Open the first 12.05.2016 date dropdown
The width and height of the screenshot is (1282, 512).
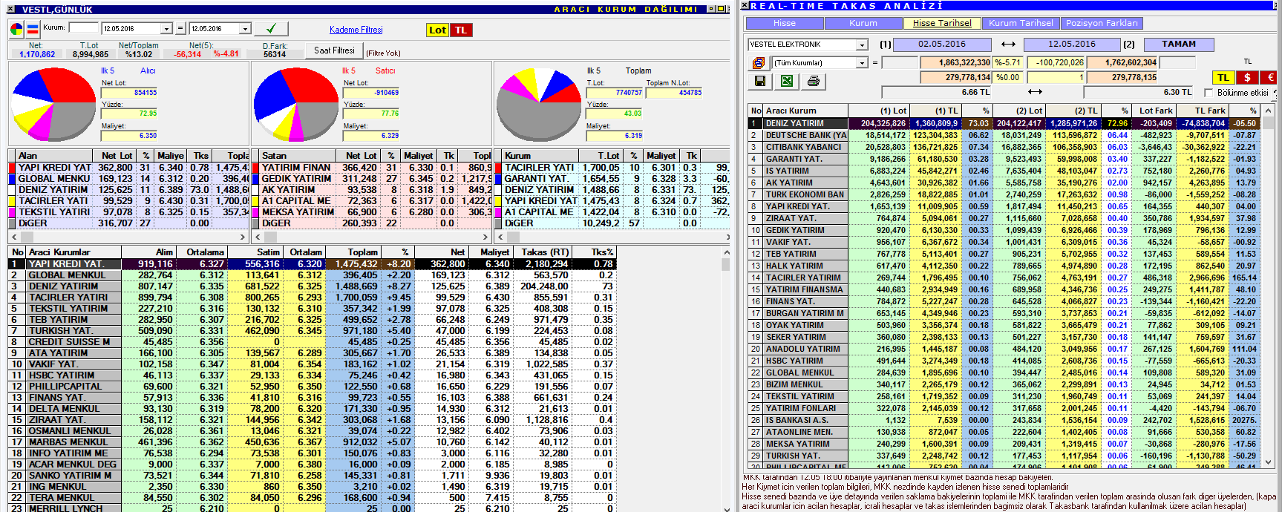point(166,29)
